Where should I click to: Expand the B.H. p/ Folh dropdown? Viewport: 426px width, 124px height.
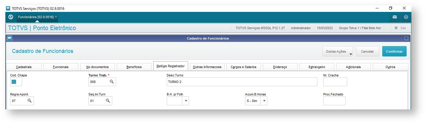186,101
